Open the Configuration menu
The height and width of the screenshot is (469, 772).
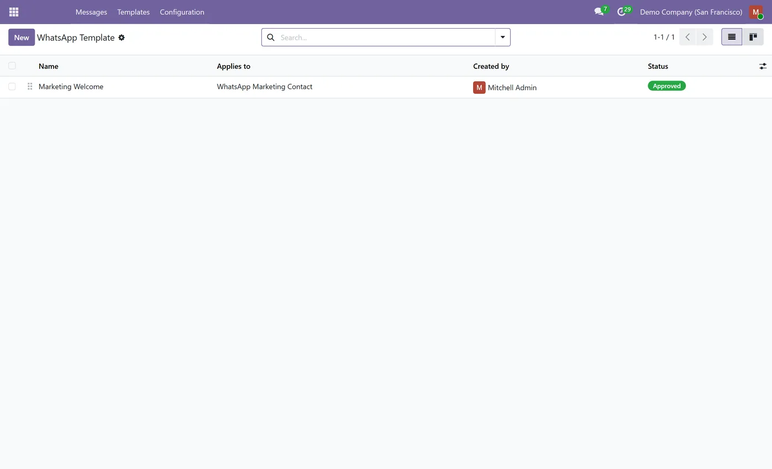(x=182, y=12)
